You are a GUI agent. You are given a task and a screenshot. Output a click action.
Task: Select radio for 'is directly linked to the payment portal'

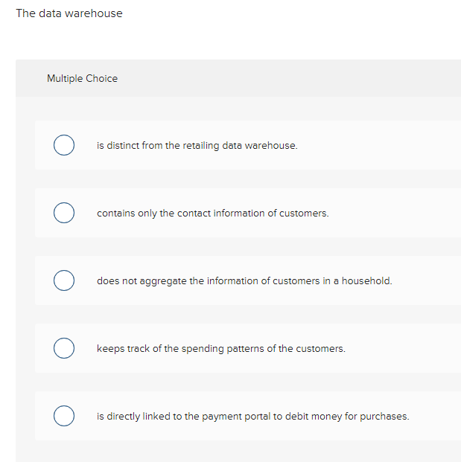[64, 416]
